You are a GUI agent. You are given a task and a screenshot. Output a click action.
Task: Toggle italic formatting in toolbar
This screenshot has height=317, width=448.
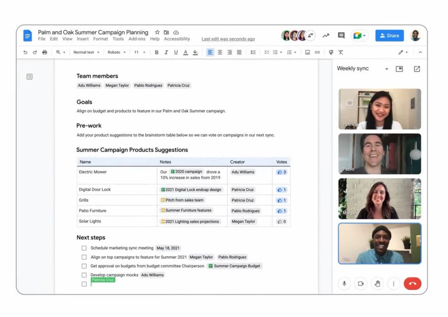(166, 52)
